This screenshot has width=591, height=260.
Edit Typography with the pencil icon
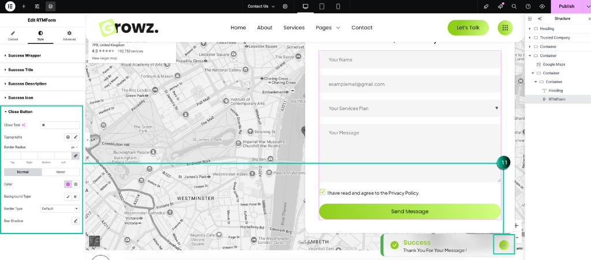(76, 137)
